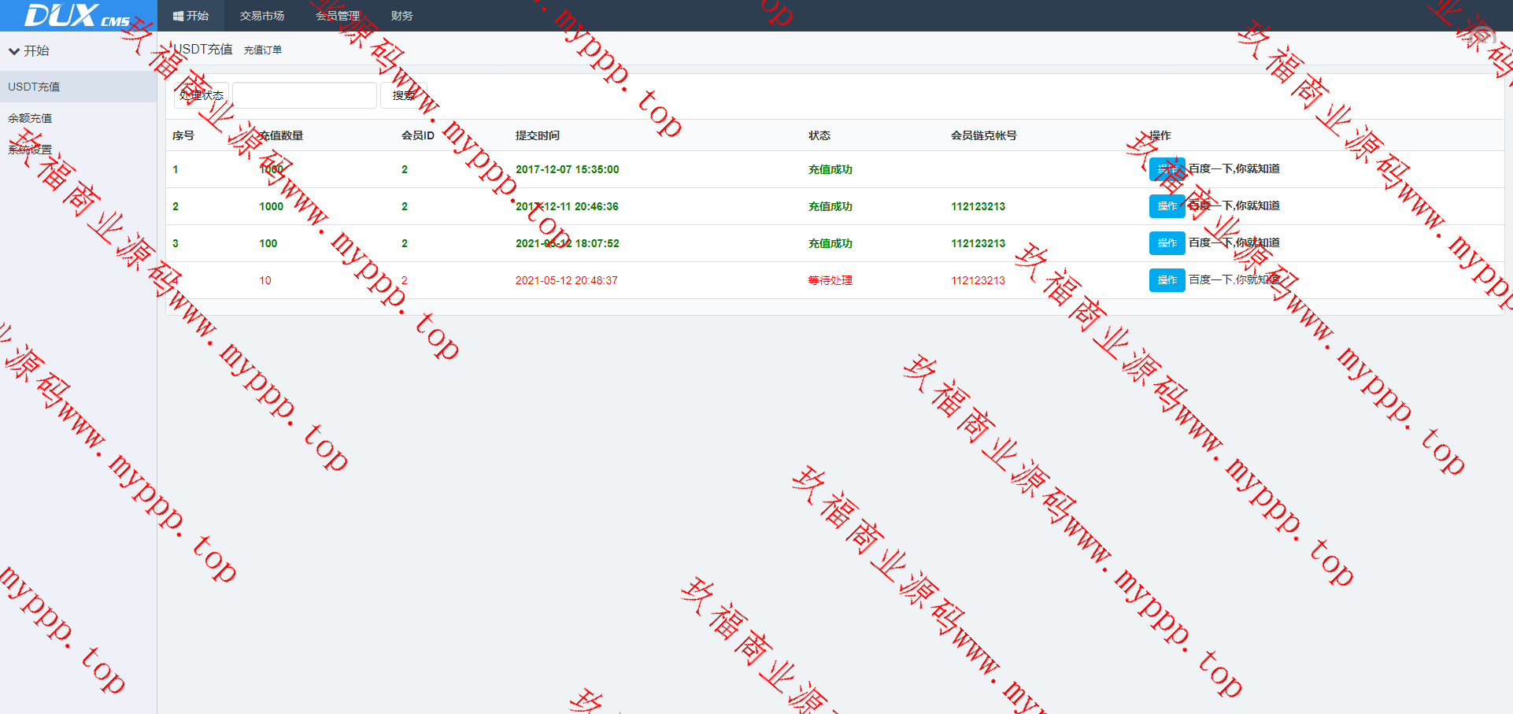
Task: Click 百度一下 link in the first row
Action: (1234, 168)
